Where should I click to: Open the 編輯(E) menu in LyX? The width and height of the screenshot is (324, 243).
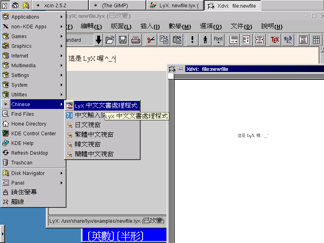click(x=91, y=26)
